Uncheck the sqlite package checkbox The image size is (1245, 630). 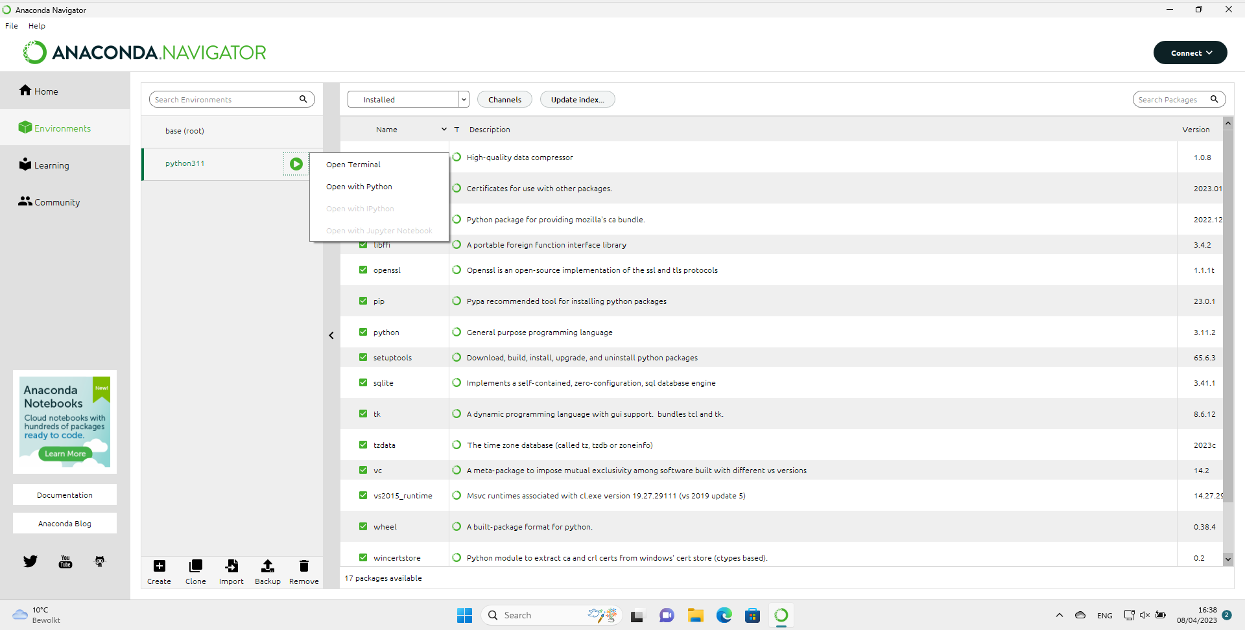coord(363,382)
